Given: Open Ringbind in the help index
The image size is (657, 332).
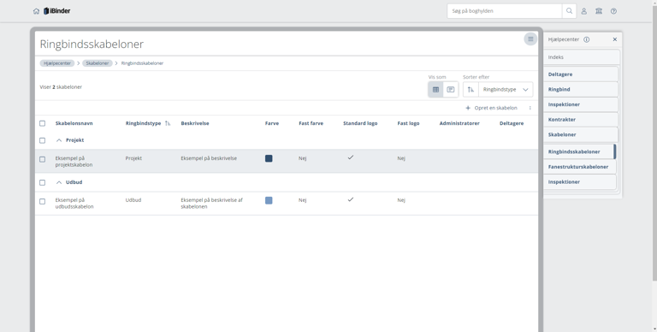Looking at the screenshot, I should tap(581, 89).
